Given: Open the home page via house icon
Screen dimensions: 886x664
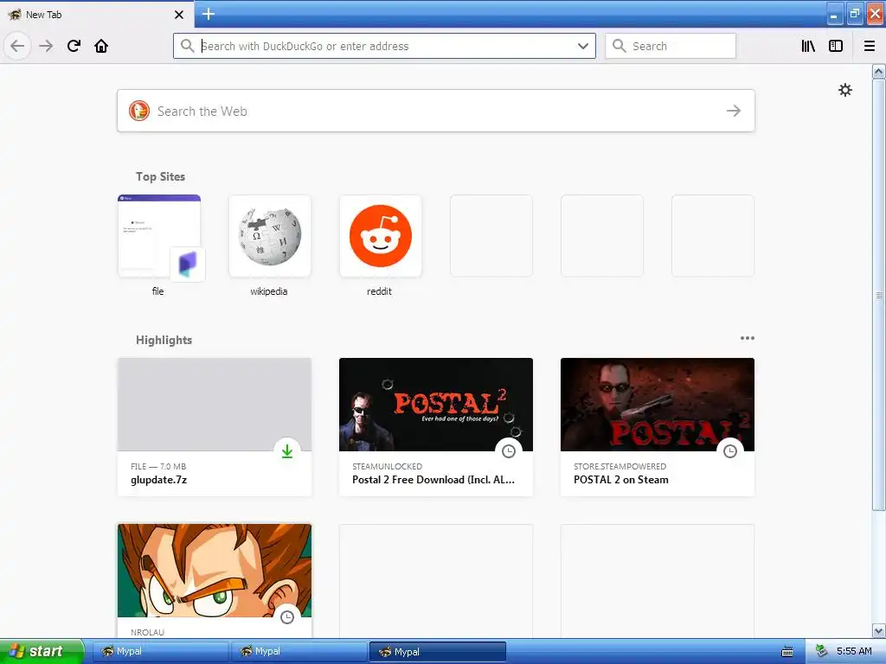Looking at the screenshot, I should coord(101,46).
